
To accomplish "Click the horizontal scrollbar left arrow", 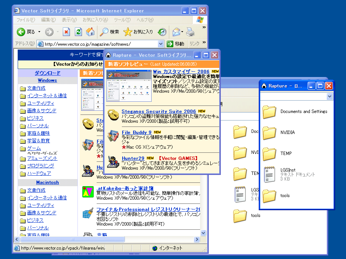I will pos(17,239).
